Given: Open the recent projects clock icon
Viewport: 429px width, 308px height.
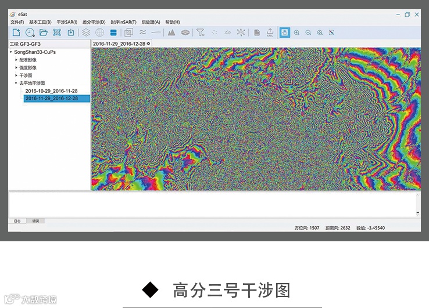Looking at the screenshot, I should click(30, 32).
